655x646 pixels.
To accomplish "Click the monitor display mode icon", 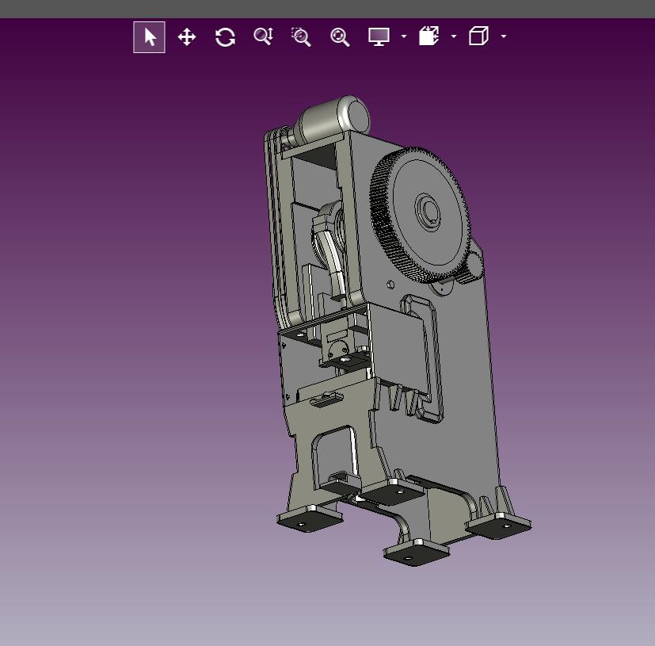I will (379, 36).
